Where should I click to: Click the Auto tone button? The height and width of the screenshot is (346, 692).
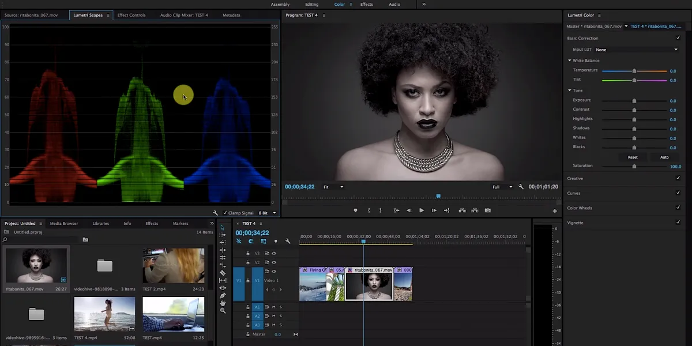664,157
